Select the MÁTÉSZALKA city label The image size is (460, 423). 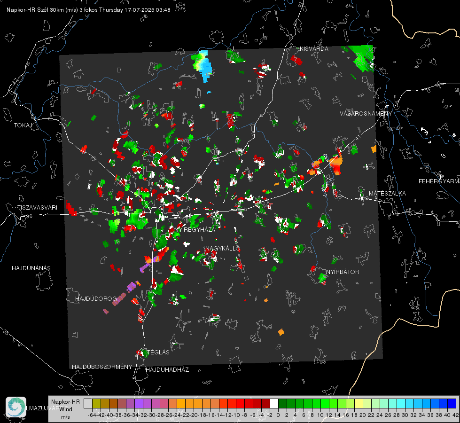[x=387, y=194]
